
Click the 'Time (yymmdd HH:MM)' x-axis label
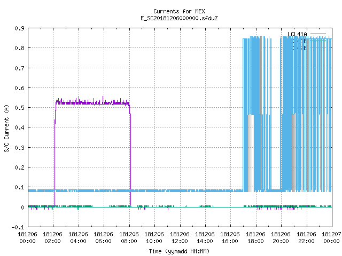pyautogui.click(x=179, y=251)
